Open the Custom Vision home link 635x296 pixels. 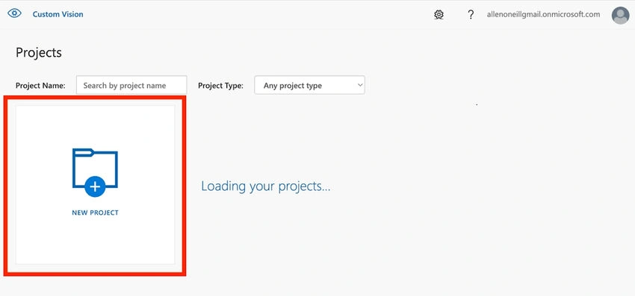(58, 14)
